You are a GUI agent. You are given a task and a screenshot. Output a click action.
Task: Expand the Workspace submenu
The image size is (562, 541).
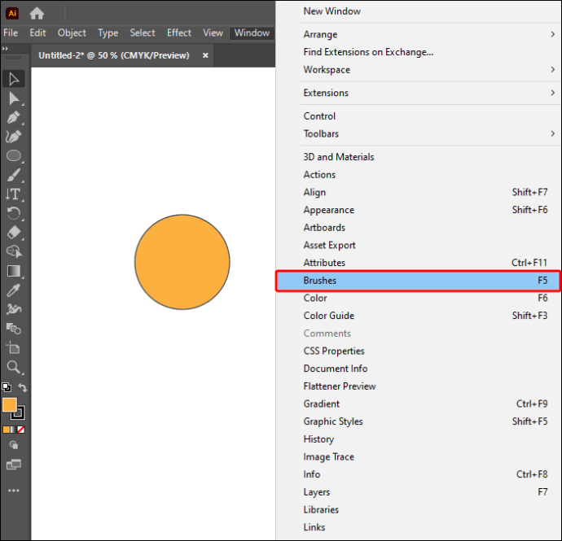[x=430, y=69]
